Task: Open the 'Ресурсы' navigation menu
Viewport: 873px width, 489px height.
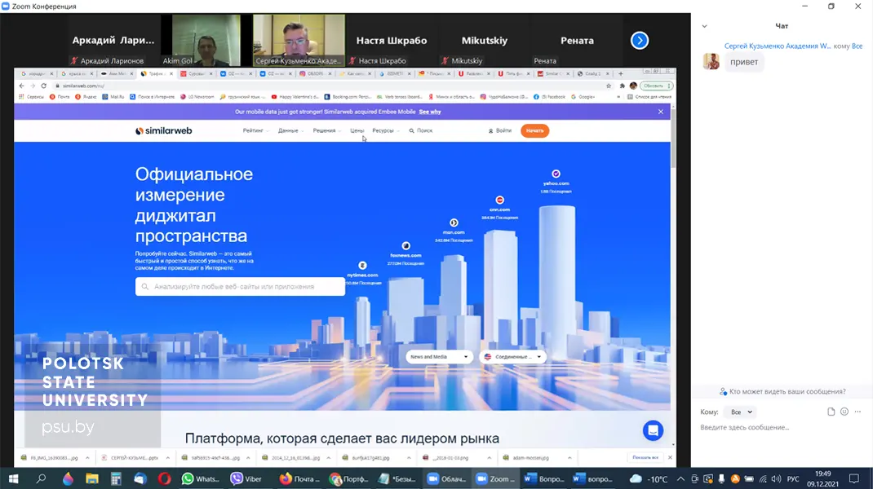Action: pos(385,130)
